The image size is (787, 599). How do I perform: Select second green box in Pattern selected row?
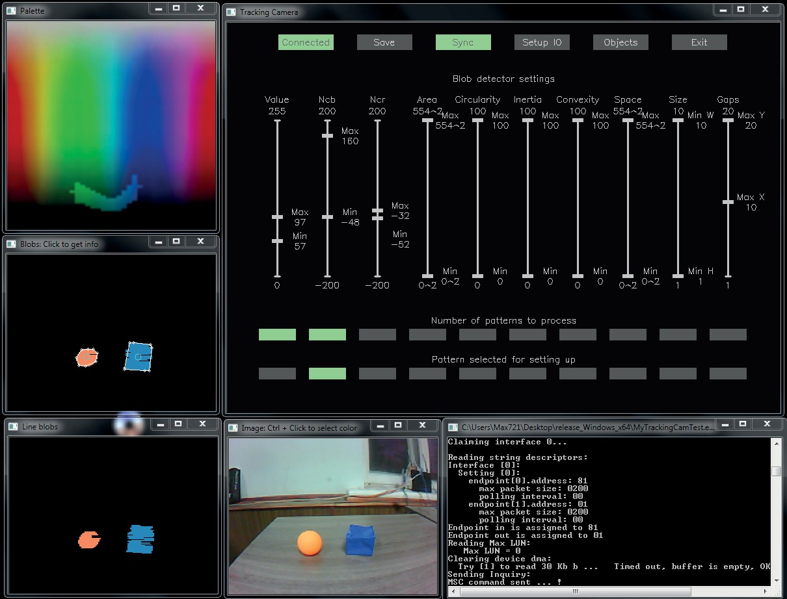(x=327, y=374)
